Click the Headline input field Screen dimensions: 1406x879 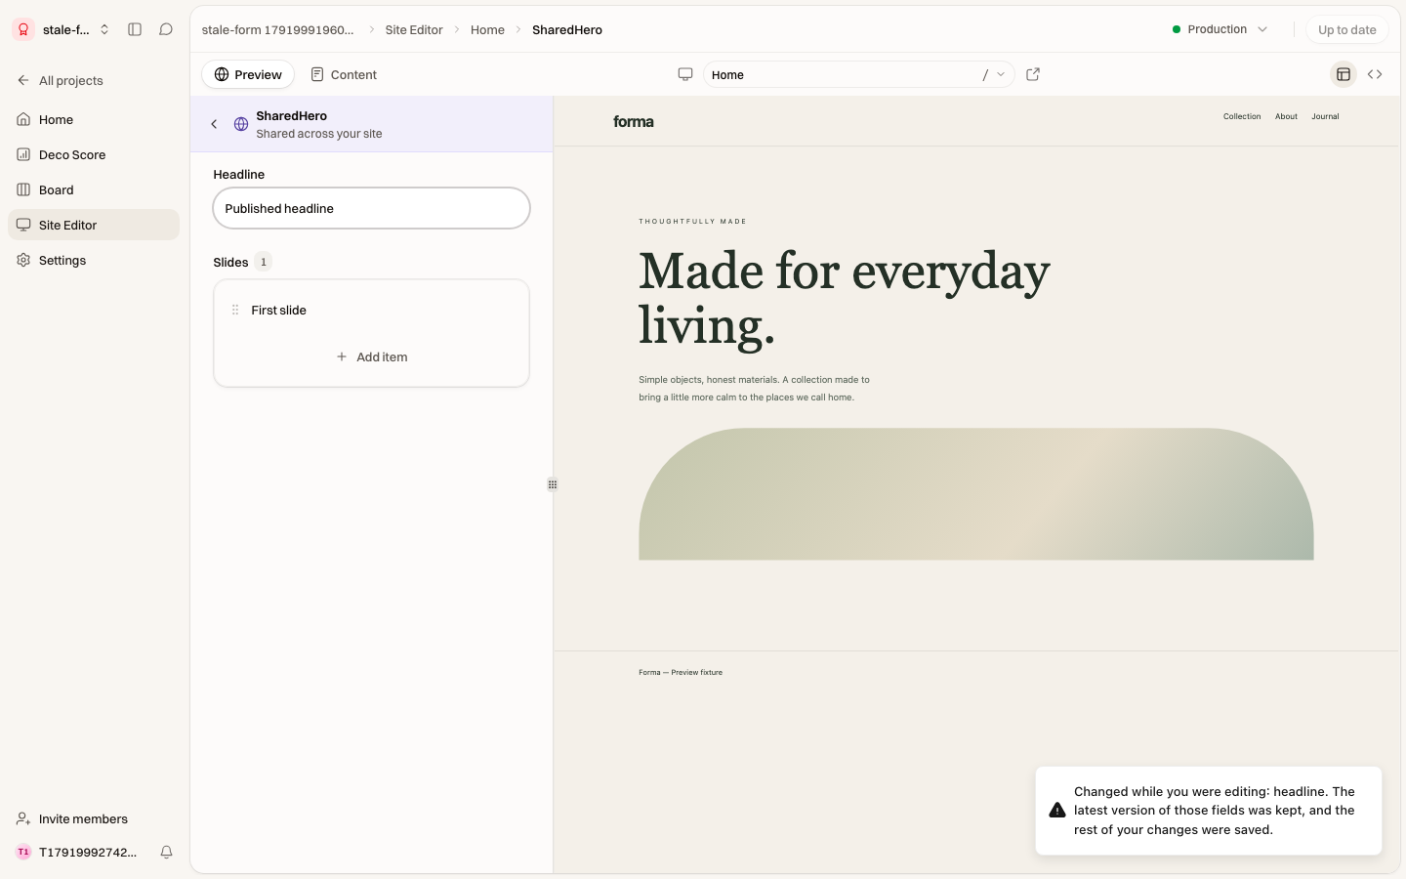click(372, 208)
